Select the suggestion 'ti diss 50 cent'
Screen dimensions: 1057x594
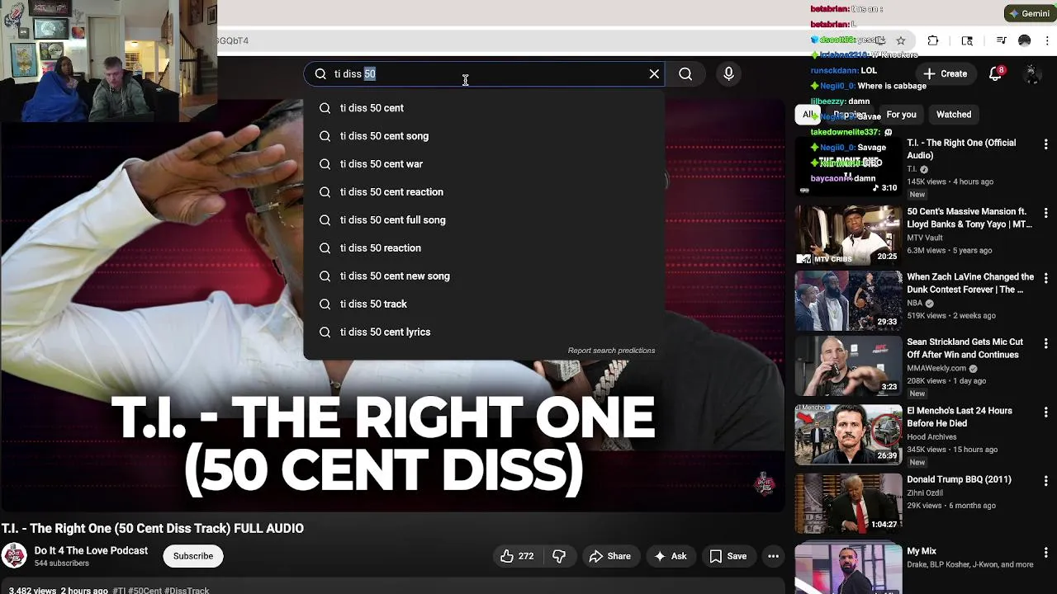coord(483,108)
